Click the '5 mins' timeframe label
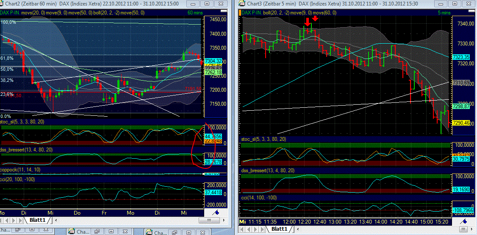Screen dimensions: 477x235 (x=444, y=13)
